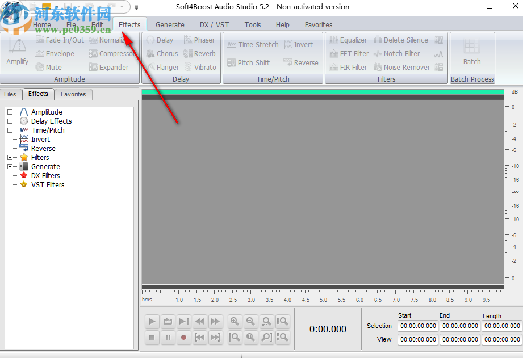Image resolution: width=523 pixels, height=358 pixels.
Task: Expand the Filters tree node
Action: [x=10, y=157]
